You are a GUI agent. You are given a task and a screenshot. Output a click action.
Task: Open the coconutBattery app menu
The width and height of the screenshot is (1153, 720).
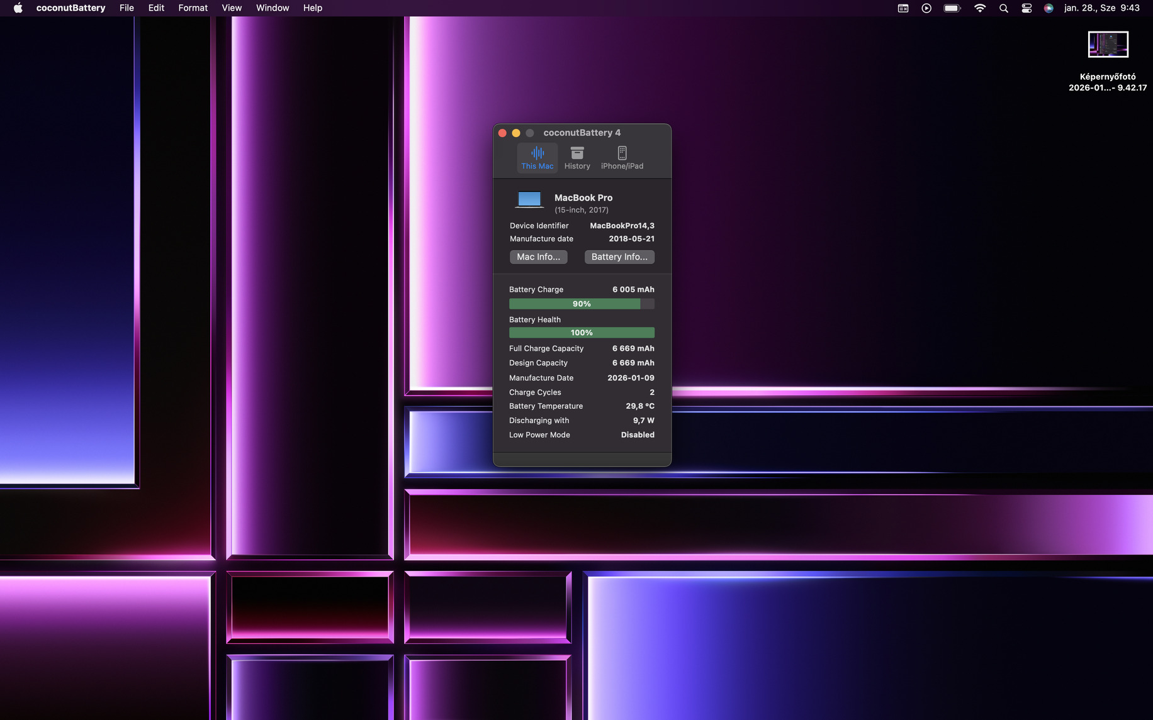(x=70, y=8)
